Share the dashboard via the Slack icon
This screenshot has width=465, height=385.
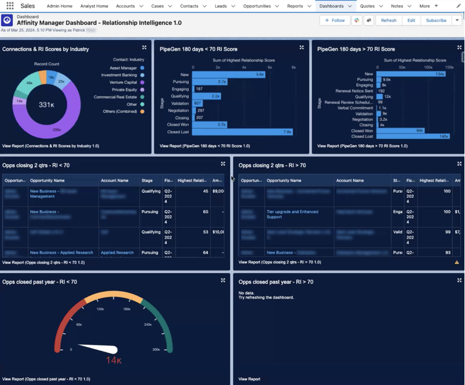(357, 20)
